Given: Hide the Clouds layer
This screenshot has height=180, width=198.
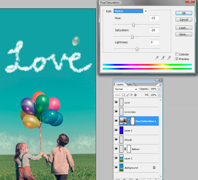Looking at the screenshot, I should coord(116,140).
